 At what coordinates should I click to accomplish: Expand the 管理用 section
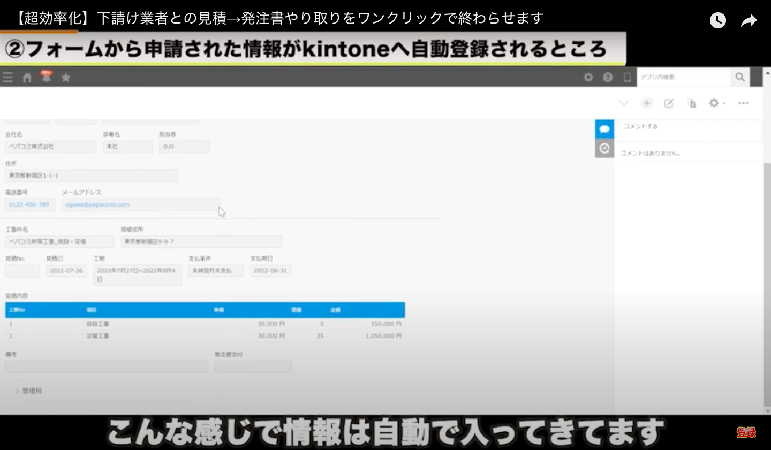(31, 391)
